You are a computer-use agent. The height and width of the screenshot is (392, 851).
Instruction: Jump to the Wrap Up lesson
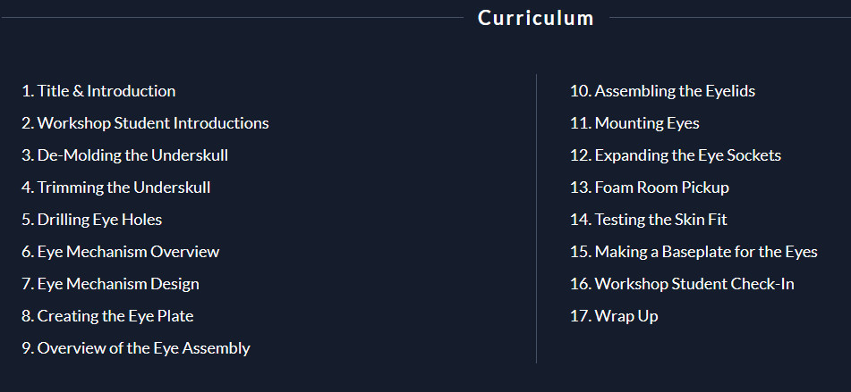614,316
